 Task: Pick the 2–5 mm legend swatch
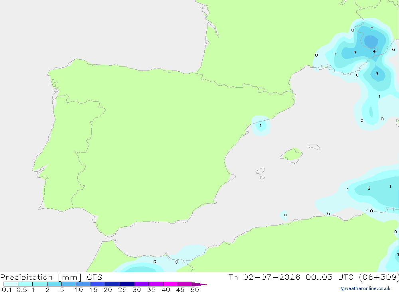(54, 284)
